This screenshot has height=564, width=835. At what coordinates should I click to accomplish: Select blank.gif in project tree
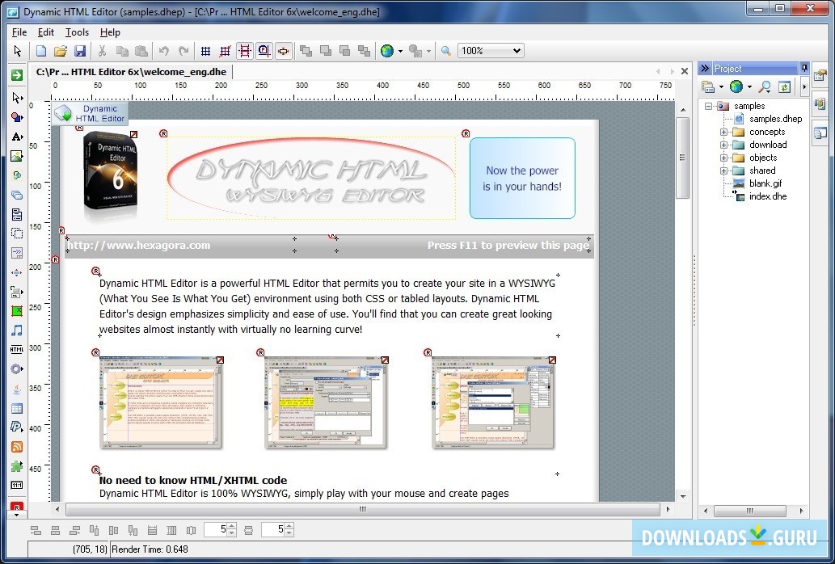765,183
